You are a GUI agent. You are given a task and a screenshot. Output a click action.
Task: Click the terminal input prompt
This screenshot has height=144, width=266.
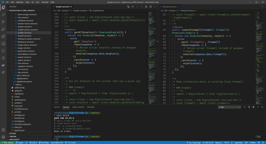coord(57,139)
